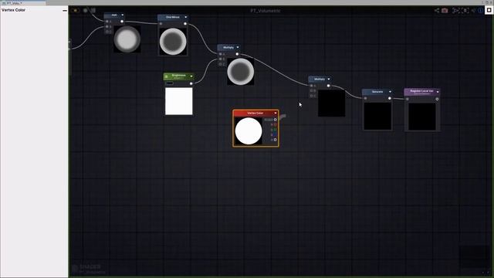Click output port of Register Local Var node
The image size is (494, 278).
click(x=437, y=99)
